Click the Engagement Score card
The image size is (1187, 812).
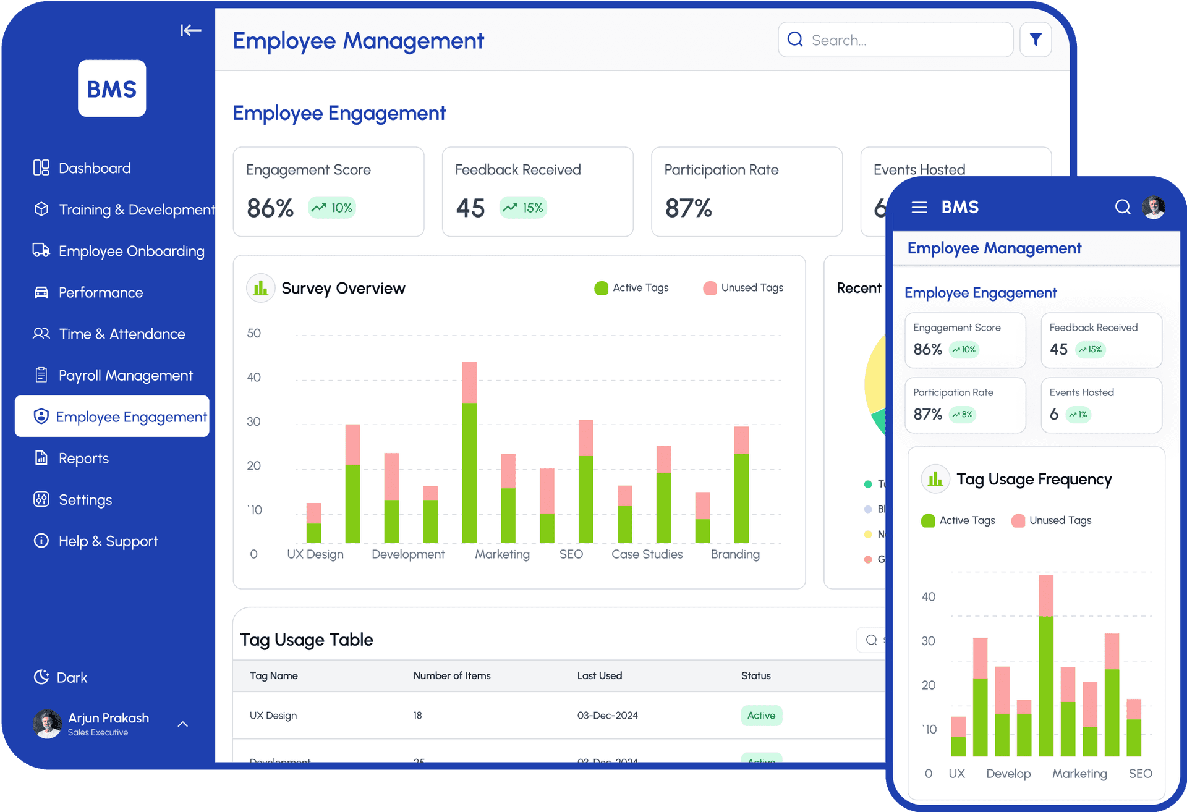click(328, 192)
